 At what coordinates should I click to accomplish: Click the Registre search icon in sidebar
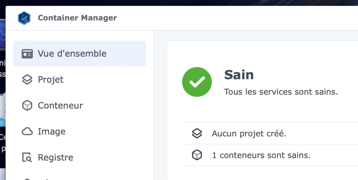click(x=27, y=157)
